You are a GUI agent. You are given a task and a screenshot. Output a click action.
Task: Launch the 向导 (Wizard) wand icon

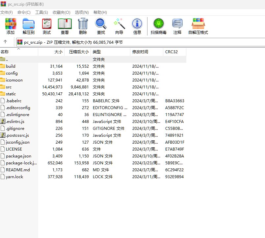point(119,26)
